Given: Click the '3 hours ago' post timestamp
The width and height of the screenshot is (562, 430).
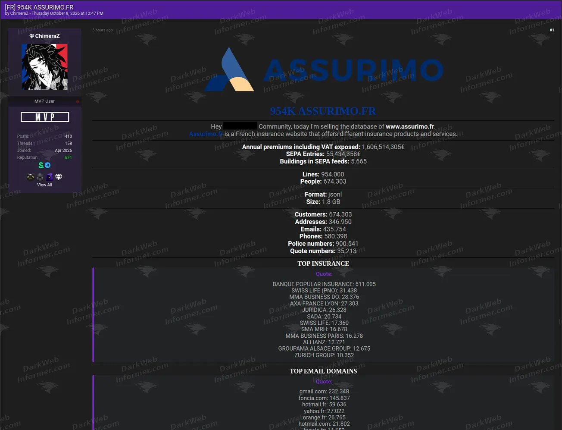Looking at the screenshot, I should pos(103,30).
